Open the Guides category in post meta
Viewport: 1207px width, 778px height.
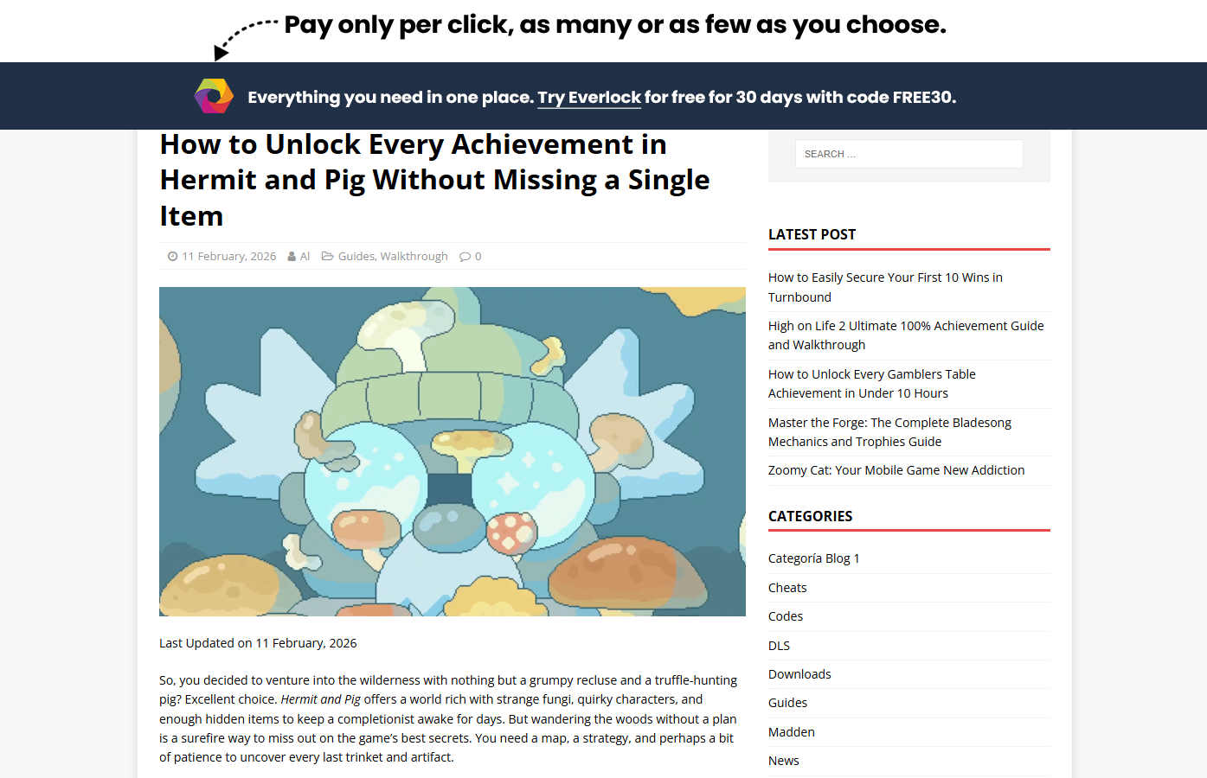coord(356,257)
